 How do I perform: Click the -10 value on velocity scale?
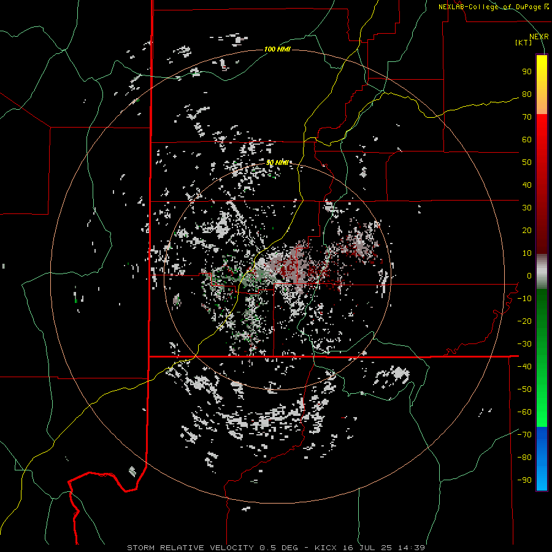[x=524, y=299]
